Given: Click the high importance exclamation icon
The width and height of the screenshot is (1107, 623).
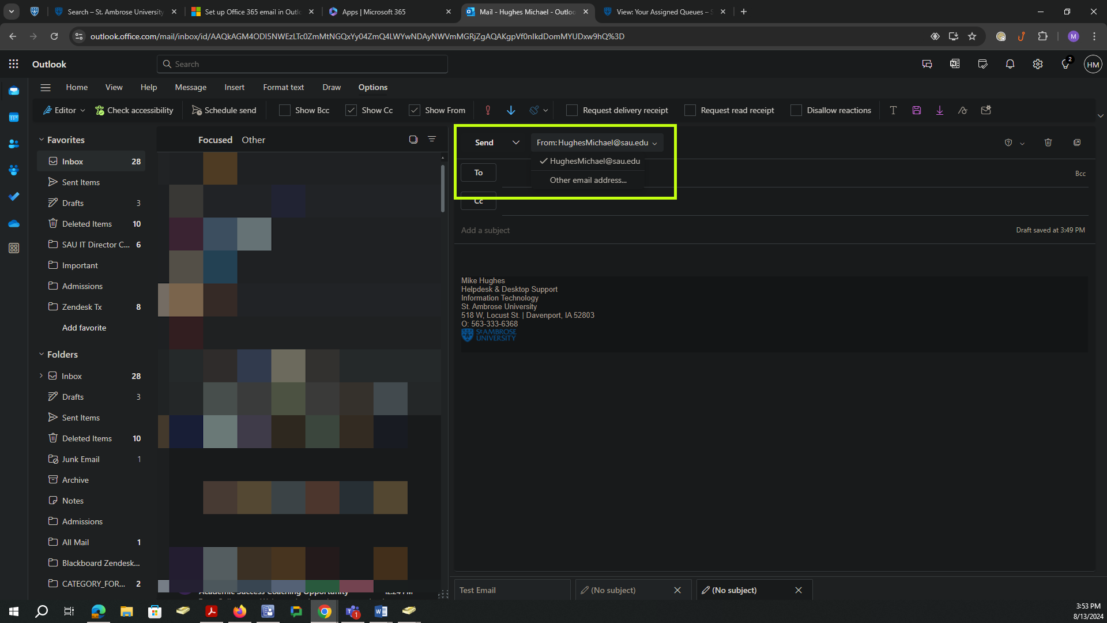Looking at the screenshot, I should tap(488, 110).
